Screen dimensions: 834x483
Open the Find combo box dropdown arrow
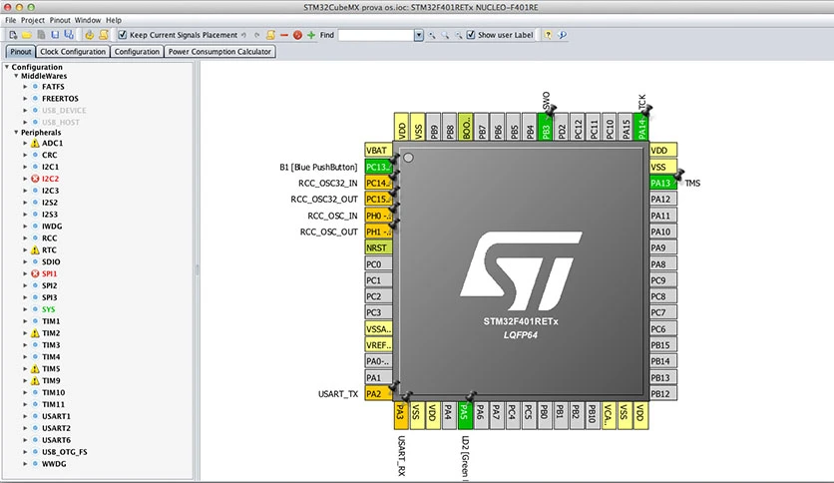point(419,35)
